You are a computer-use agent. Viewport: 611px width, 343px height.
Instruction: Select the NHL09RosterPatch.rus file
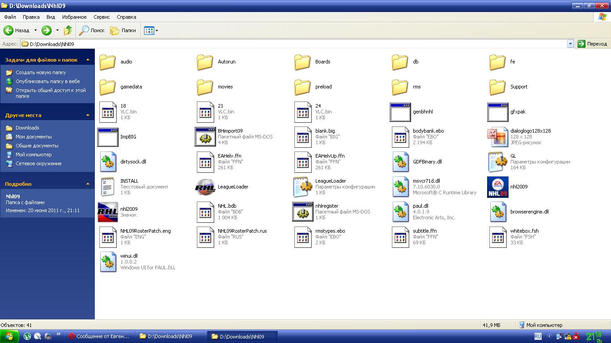[205, 237]
